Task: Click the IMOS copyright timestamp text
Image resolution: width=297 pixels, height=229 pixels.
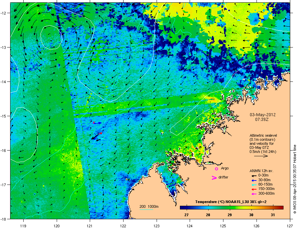Action: pos(295,179)
